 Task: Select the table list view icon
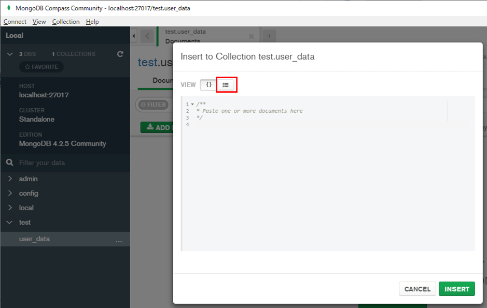226,84
